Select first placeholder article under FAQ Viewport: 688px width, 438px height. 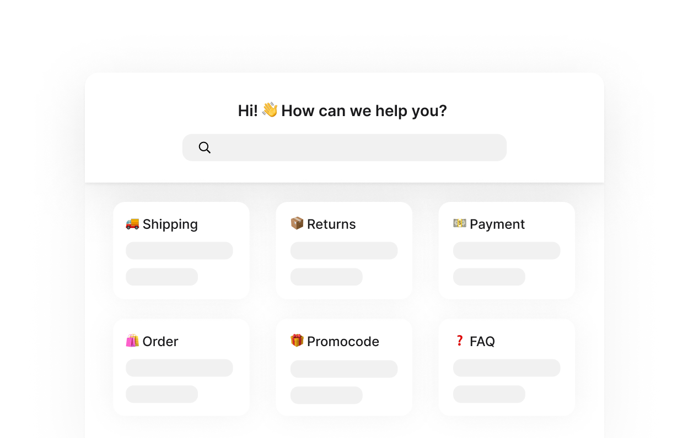[x=507, y=368]
